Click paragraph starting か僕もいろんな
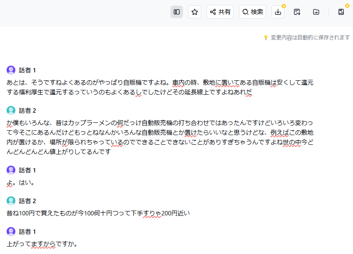353x254 pixels. [160, 137]
